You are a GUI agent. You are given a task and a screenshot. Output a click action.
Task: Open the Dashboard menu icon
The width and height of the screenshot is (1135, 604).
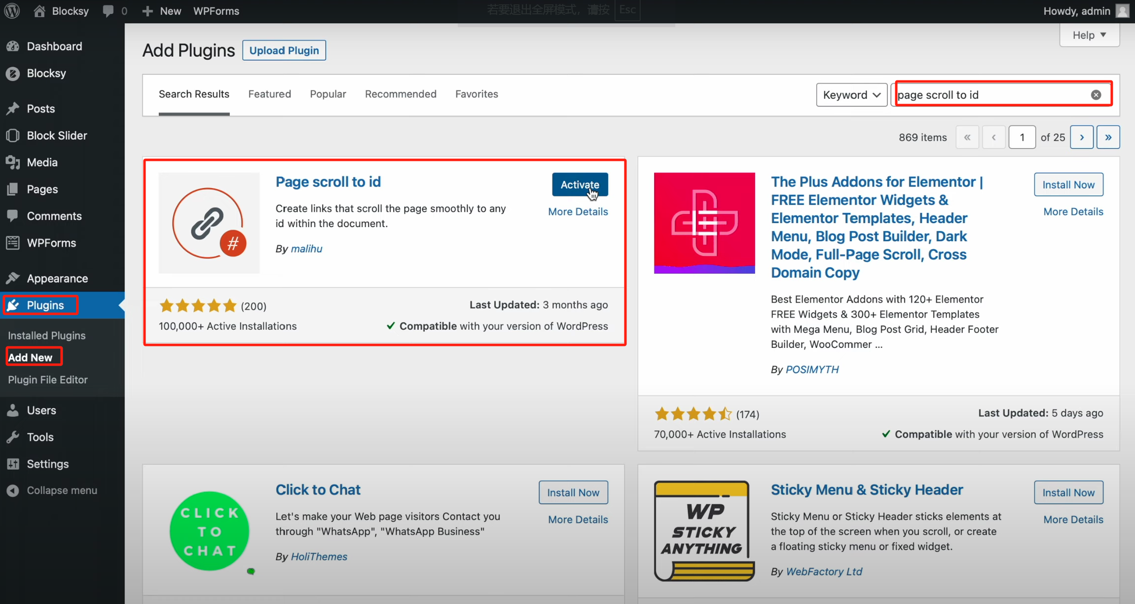13,46
